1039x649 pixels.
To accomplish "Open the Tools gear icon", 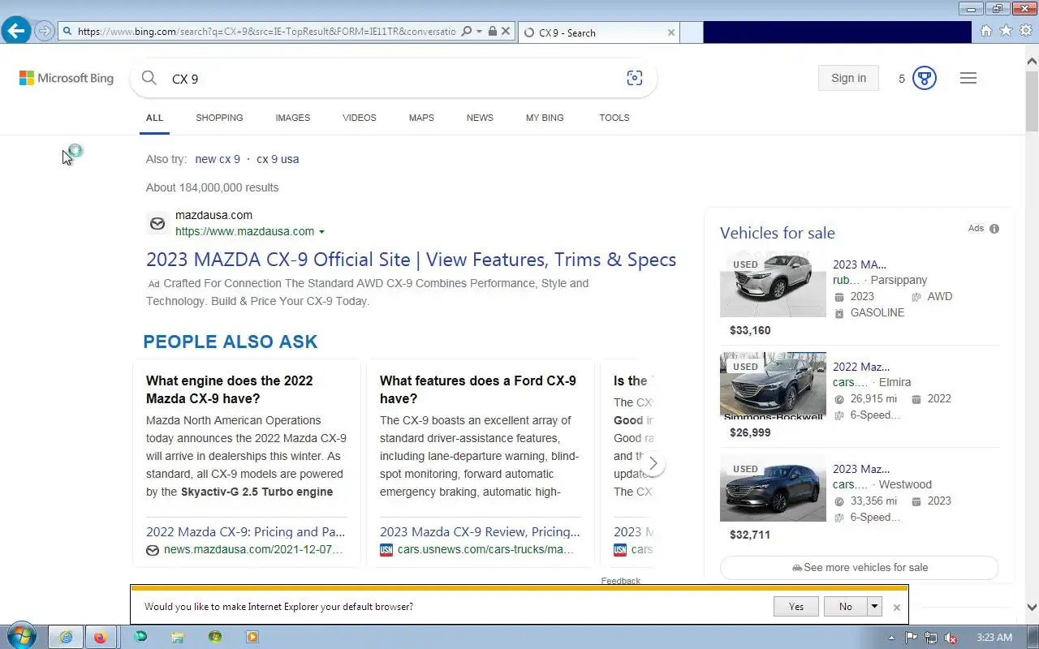I will point(1026,31).
